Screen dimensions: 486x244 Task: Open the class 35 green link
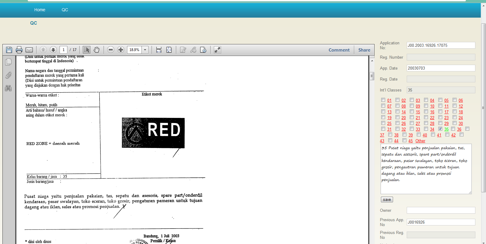(447, 129)
